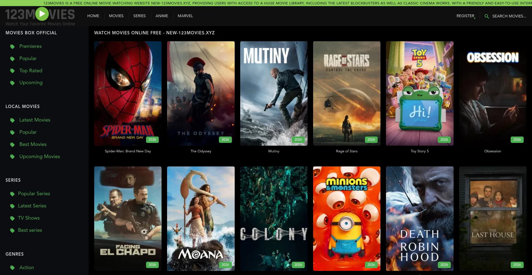Open The Odyssey movie poster
The image size is (532, 275).
click(201, 93)
